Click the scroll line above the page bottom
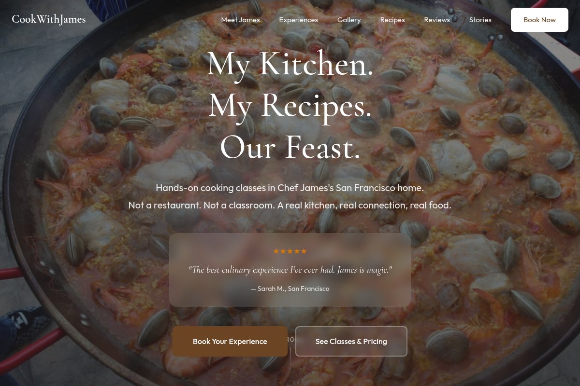Screen dimensions: 580x386 point(290,357)
